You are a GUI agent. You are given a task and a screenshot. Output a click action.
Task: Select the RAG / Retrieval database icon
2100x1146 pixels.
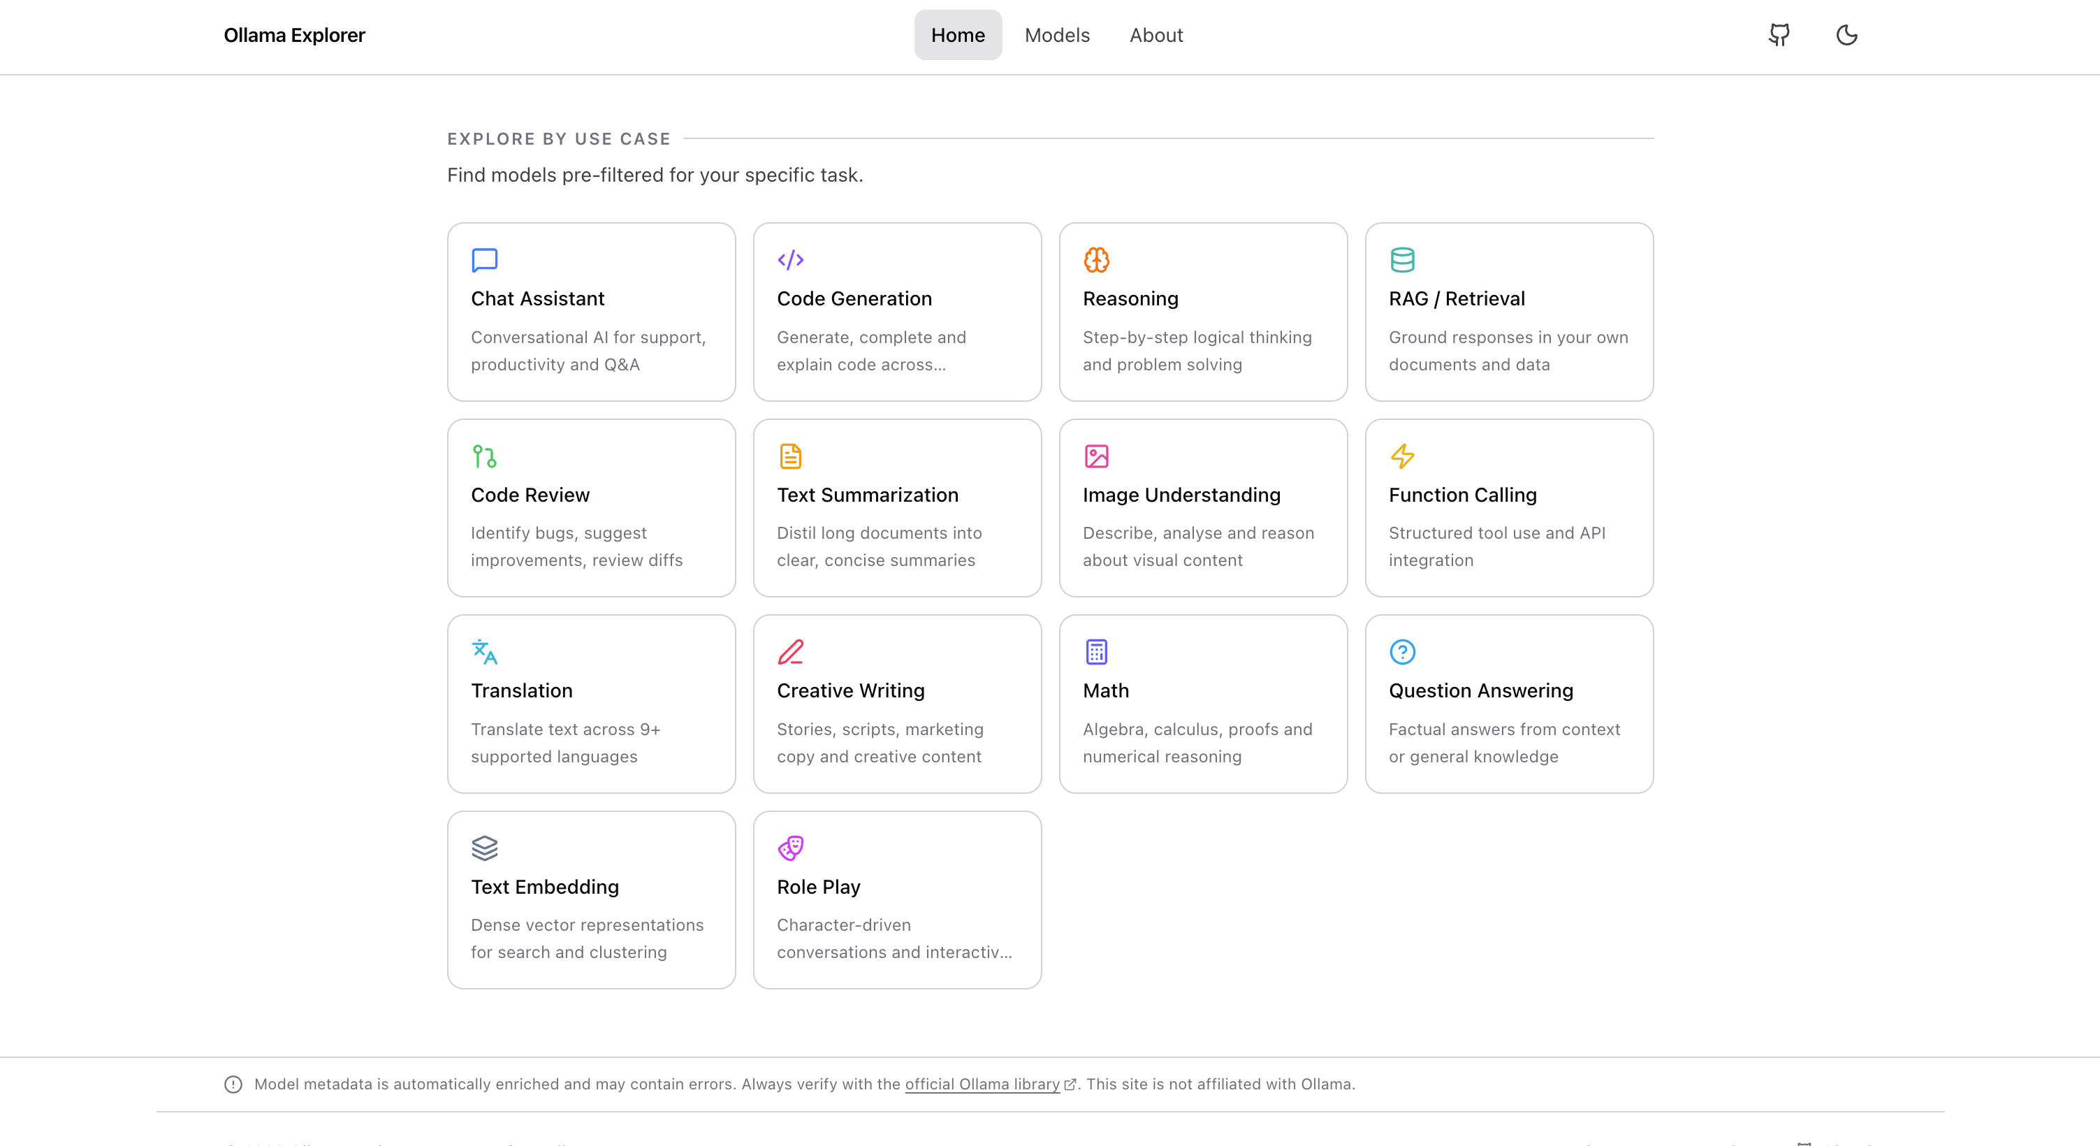tap(1402, 259)
